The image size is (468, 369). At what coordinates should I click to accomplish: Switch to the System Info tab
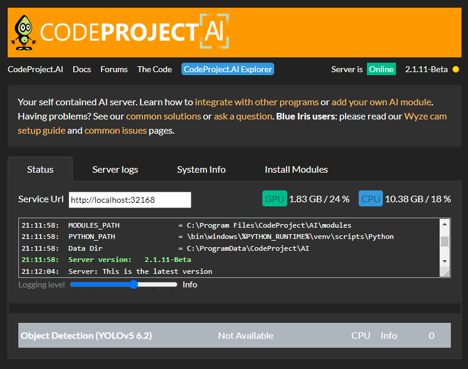[x=201, y=169]
